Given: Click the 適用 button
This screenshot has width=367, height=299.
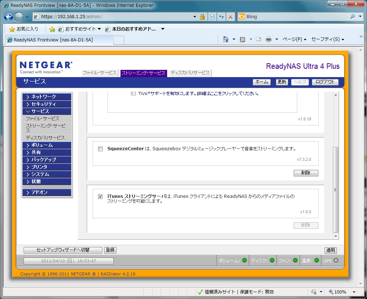Looking at the screenshot, I should (330, 250).
